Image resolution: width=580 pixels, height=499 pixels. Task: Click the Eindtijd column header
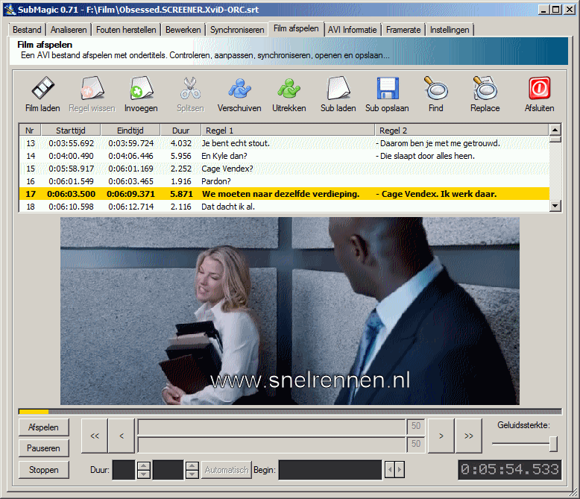click(x=130, y=131)
